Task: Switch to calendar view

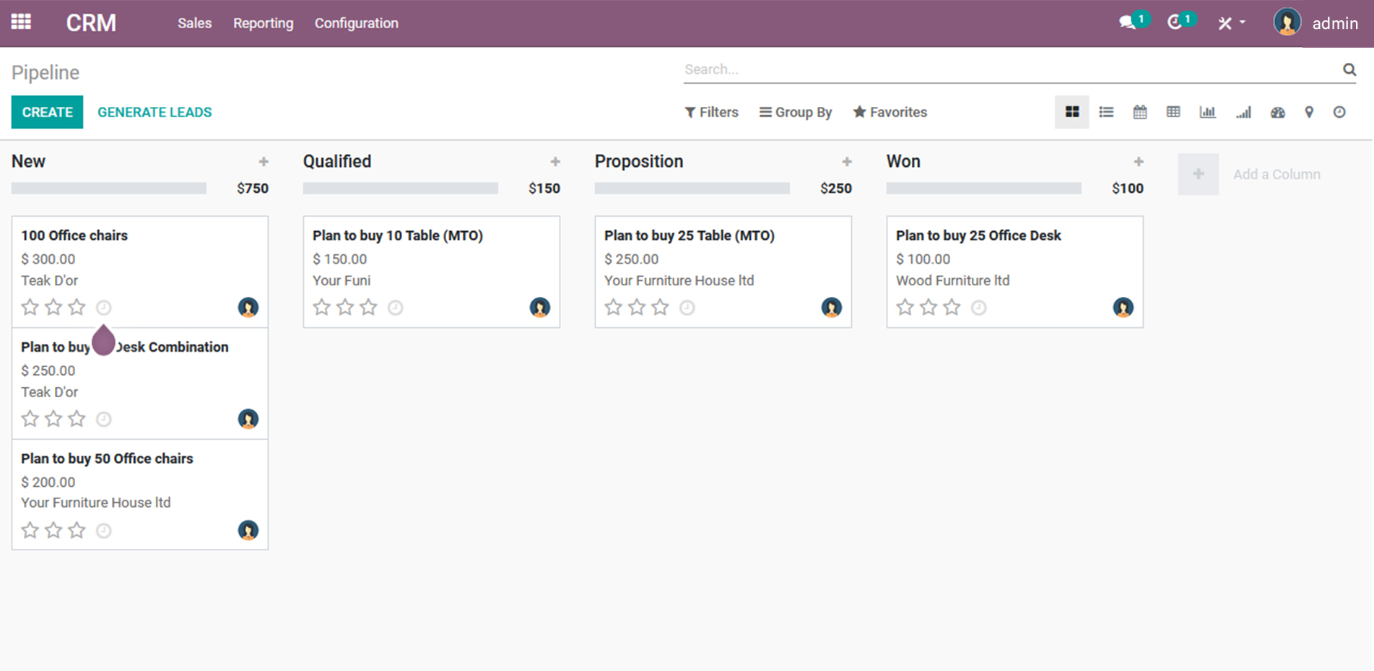Action: [1139, 112]
